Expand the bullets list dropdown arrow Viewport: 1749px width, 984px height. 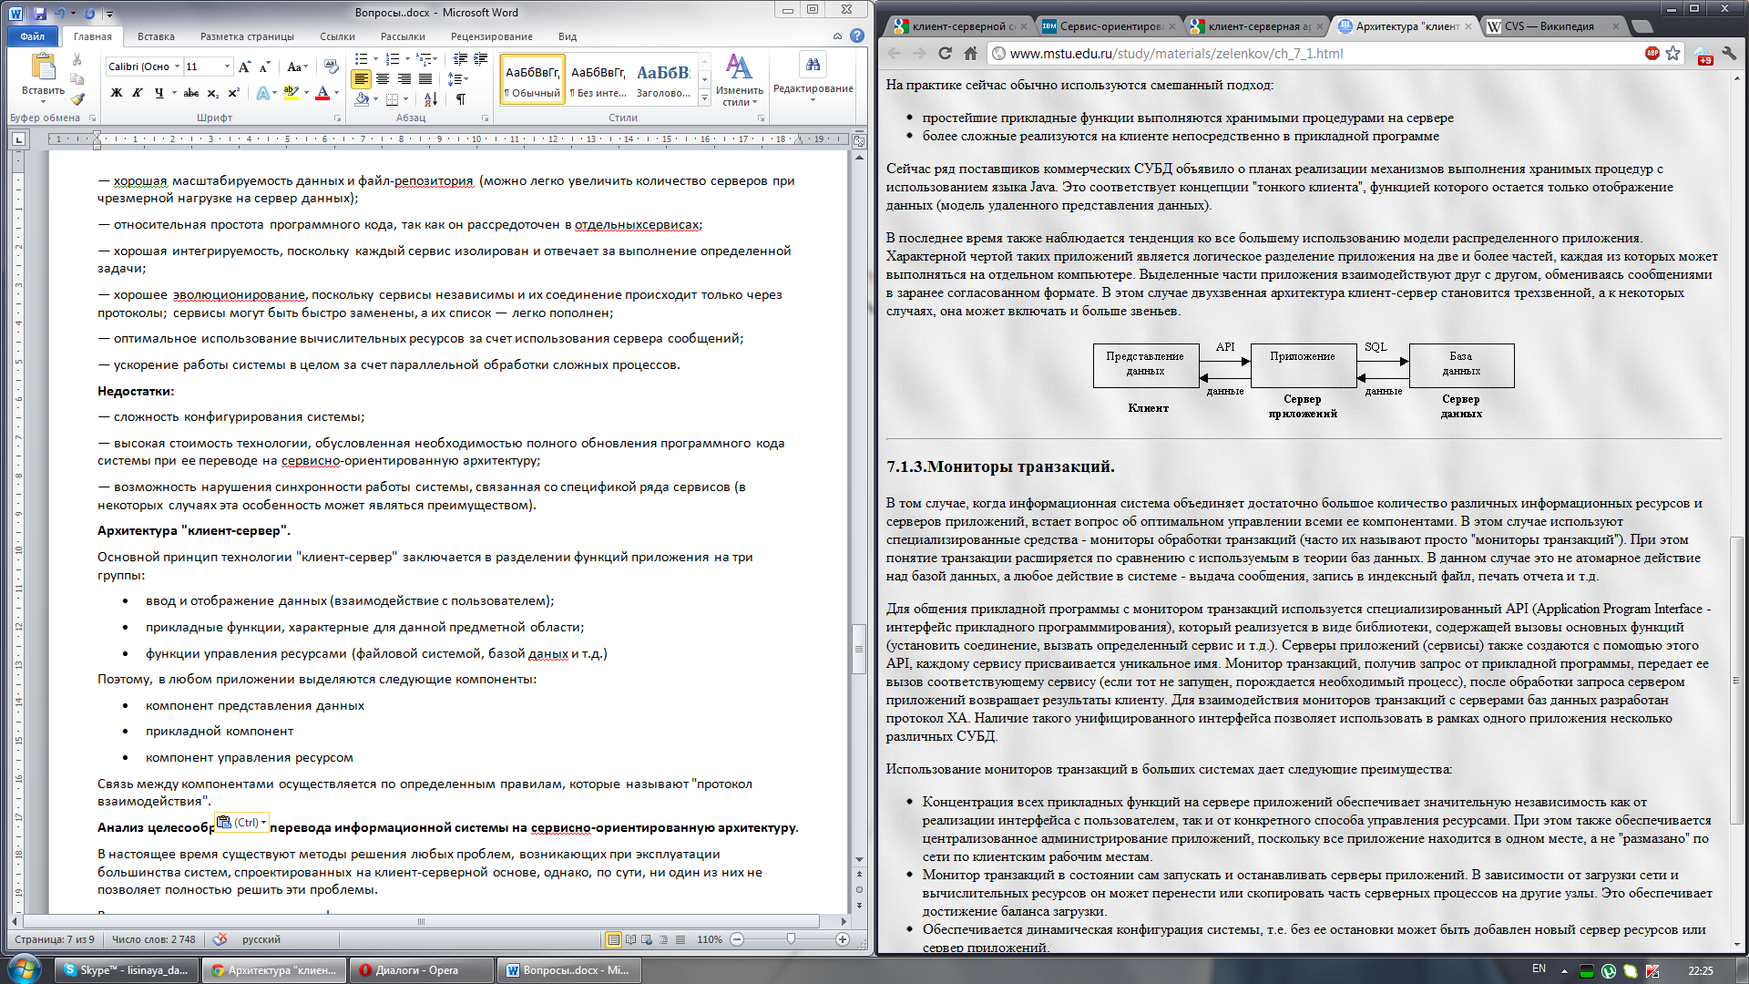375,59
